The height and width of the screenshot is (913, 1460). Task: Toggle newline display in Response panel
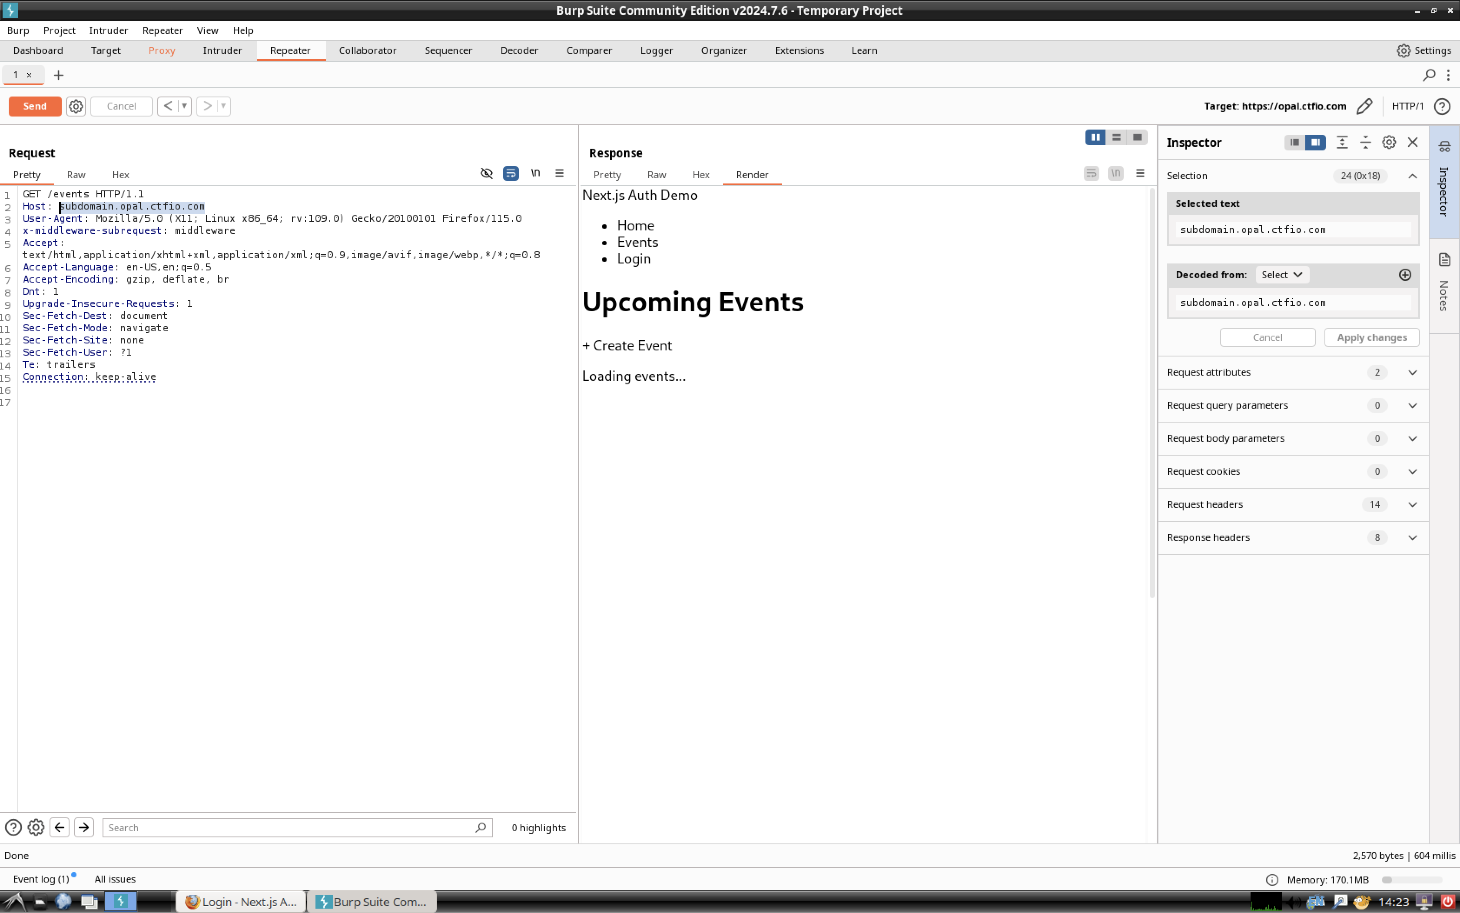click(x=1115, y=173)
